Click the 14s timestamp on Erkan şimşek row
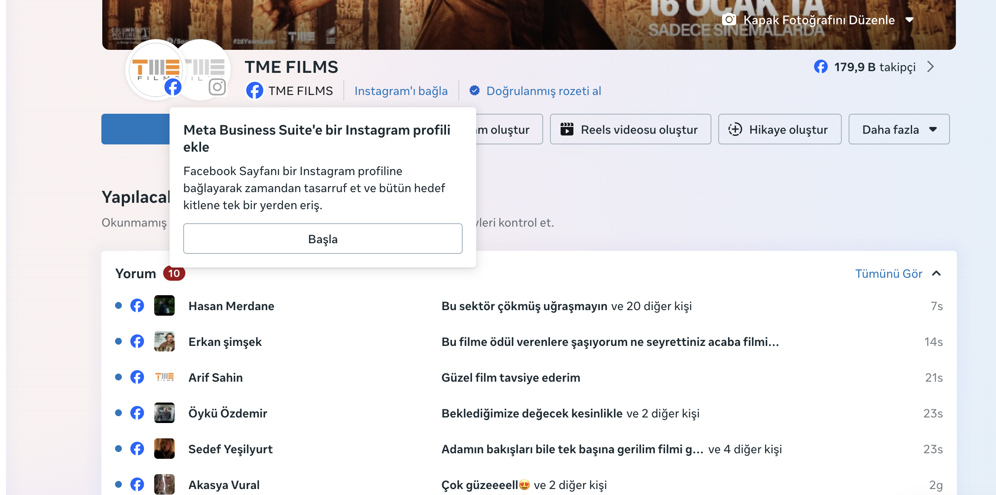Viewport: 996px width, 495px height. pos(933,342)
